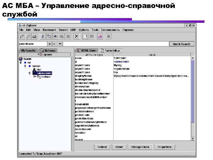Collapse the ru tree node handle
213x160 pixels.
[21, 63]
